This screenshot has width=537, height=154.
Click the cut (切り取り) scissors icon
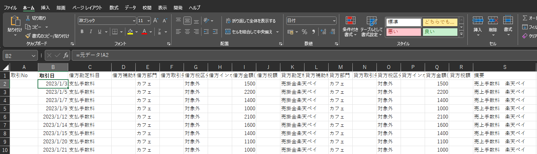(x=29, y=18)
